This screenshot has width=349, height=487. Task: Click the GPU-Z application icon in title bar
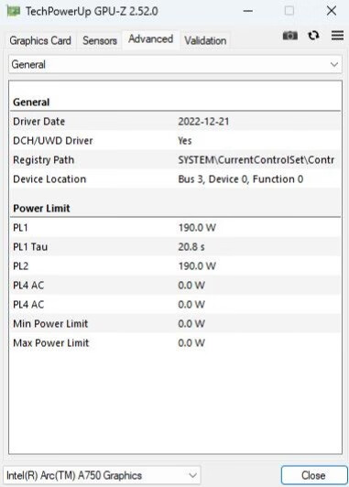tap(14, 11)
